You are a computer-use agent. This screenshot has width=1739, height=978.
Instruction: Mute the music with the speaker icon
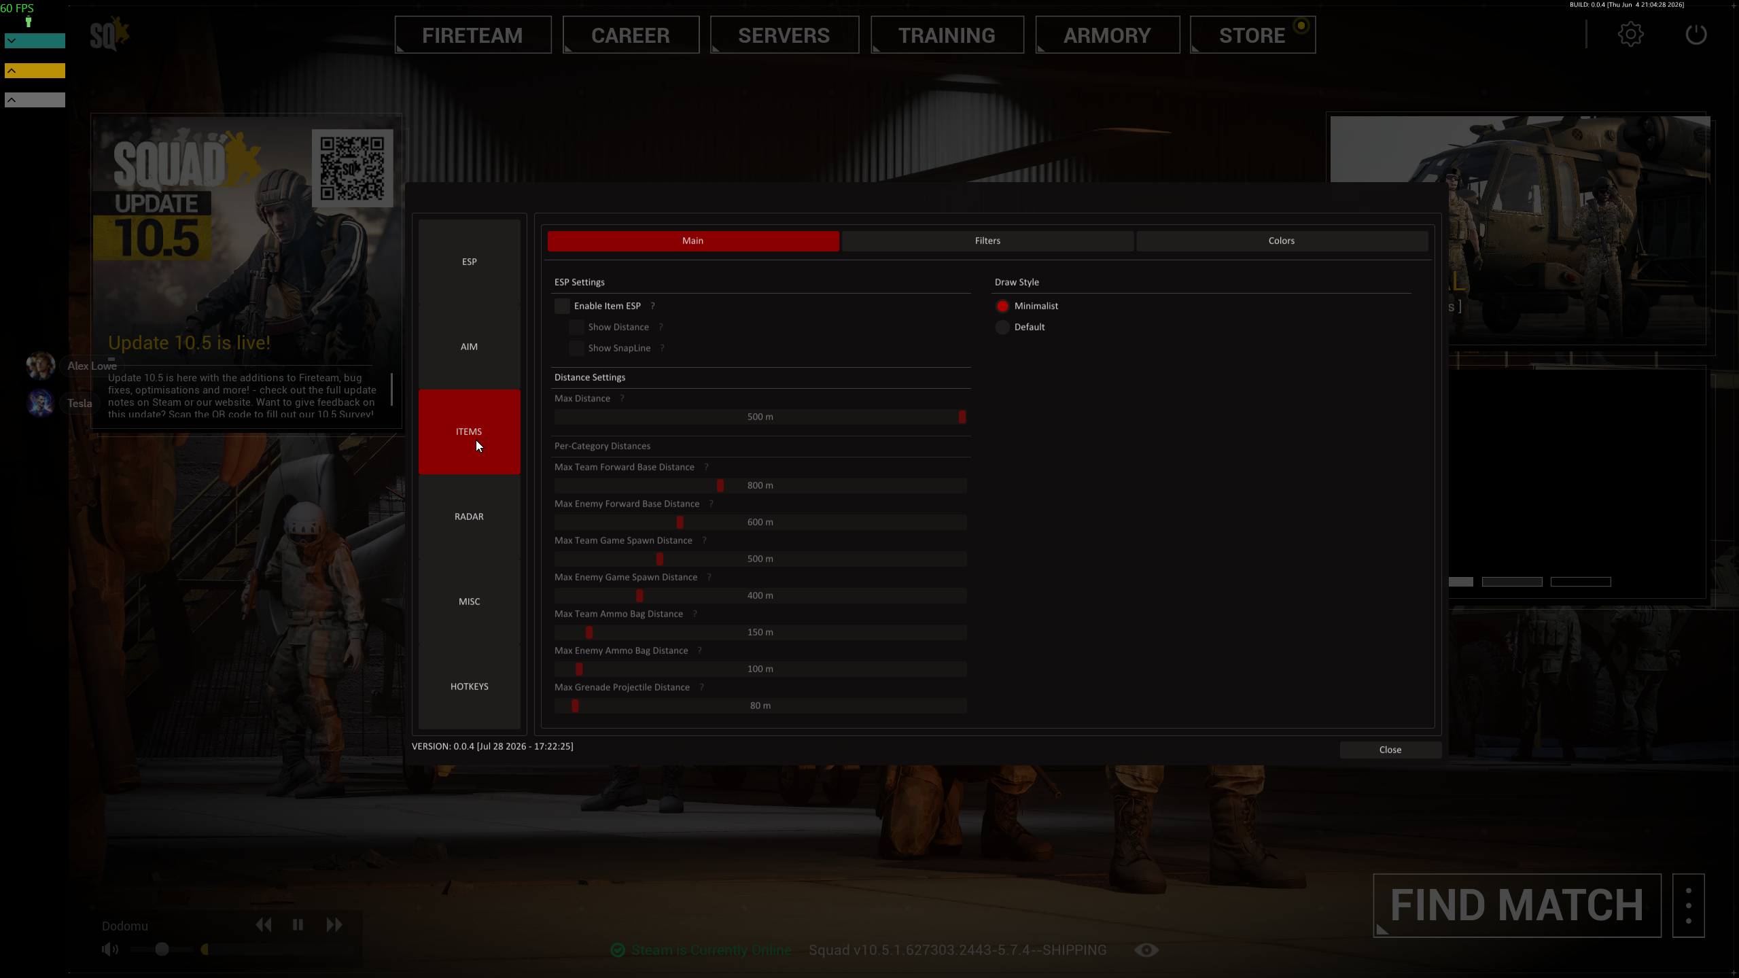click(x=109, y=949)
